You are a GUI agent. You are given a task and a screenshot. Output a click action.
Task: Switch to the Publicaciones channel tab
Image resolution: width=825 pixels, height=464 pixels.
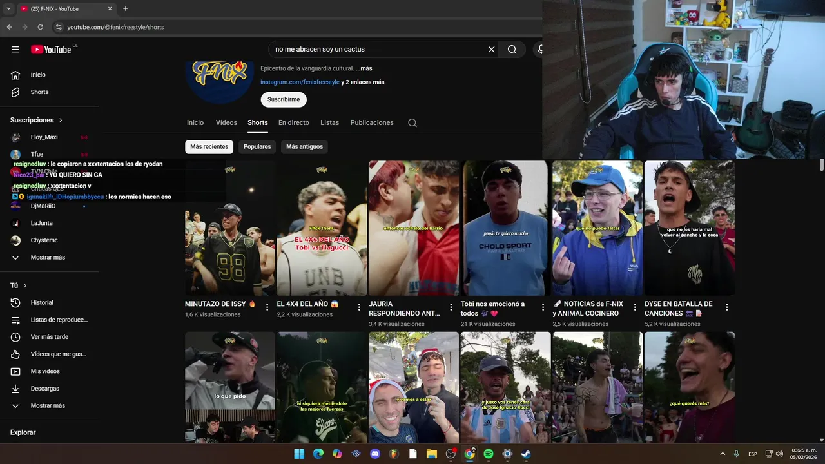pos(372,123)
